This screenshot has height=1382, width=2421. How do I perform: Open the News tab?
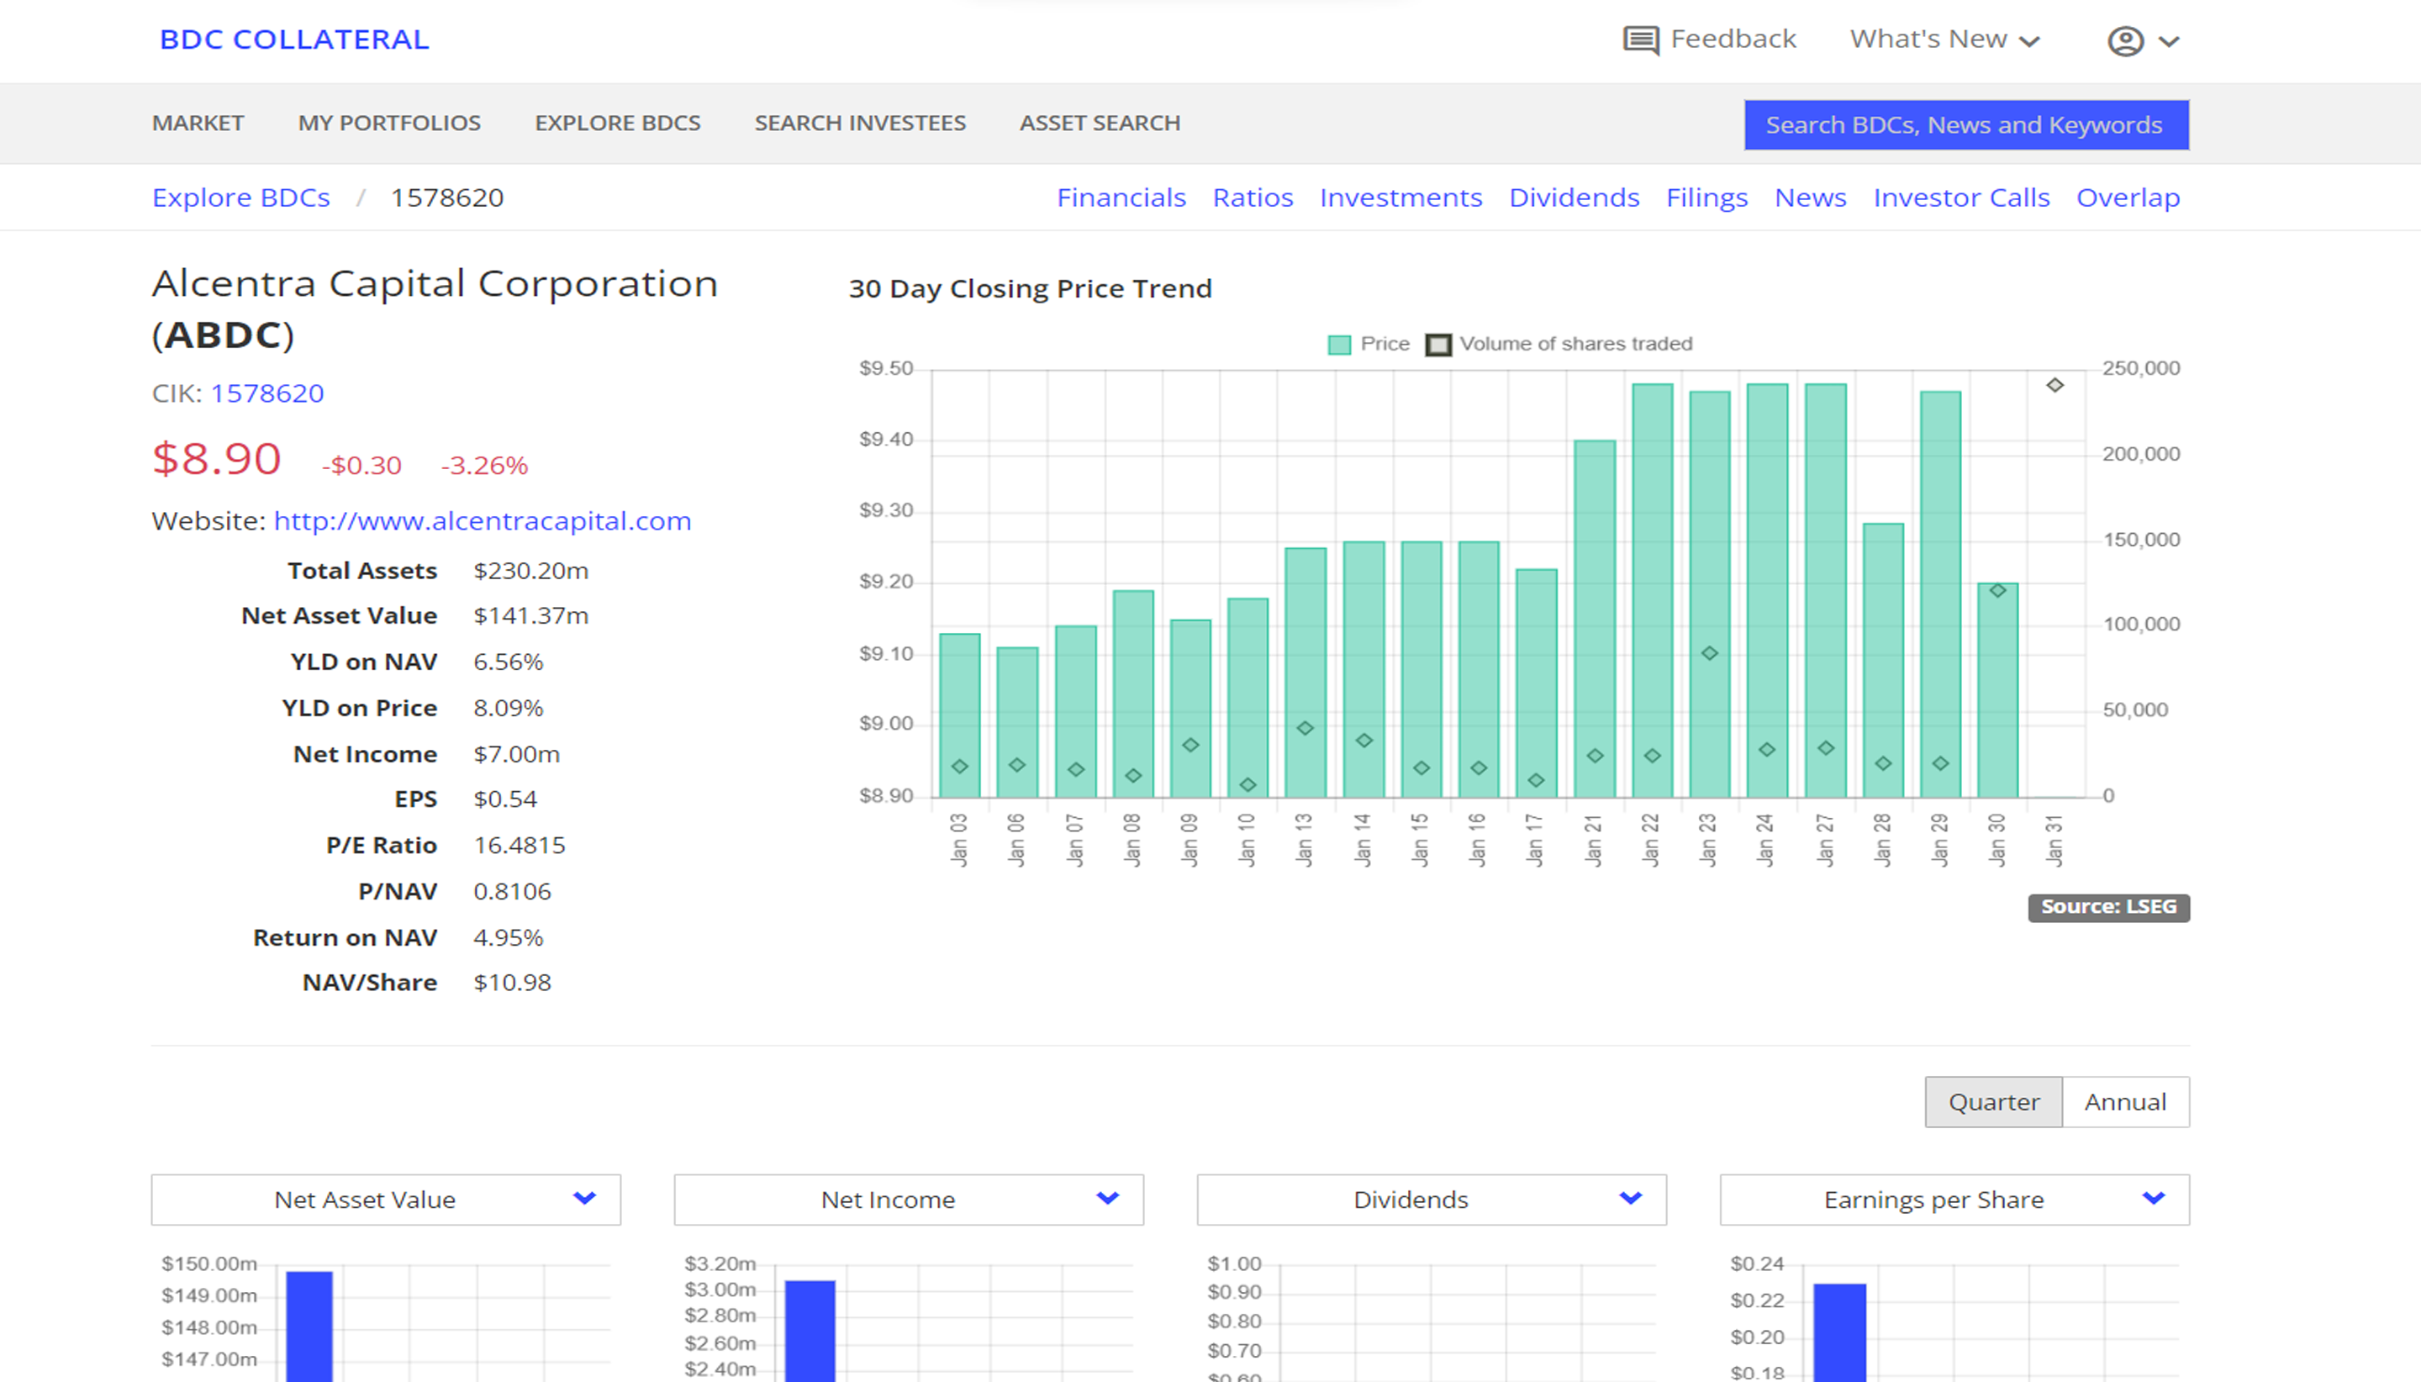click(1810, 198)
